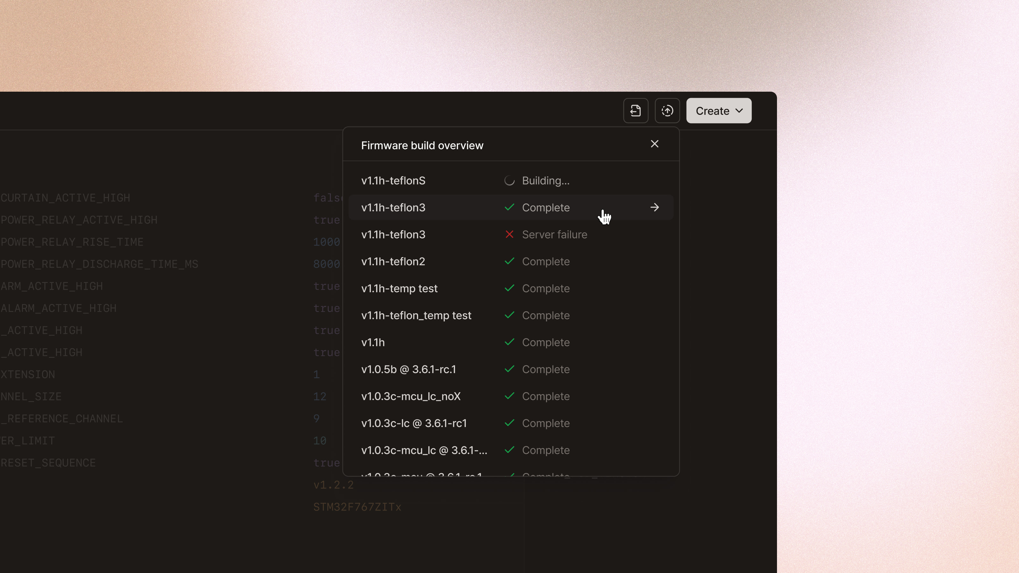Click Complete status of the truncated v1.0.3c-mcu_lc row
Viewport: 1019px width, 573px height.
pyautogui.click(x=545, y=450)
